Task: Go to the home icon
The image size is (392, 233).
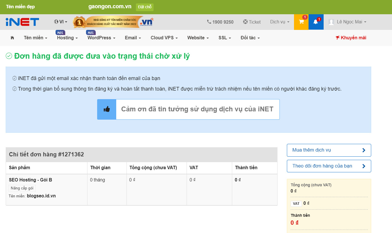Action: (12, 38)
